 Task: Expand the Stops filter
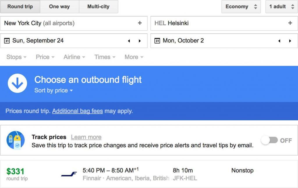point(16,57)
